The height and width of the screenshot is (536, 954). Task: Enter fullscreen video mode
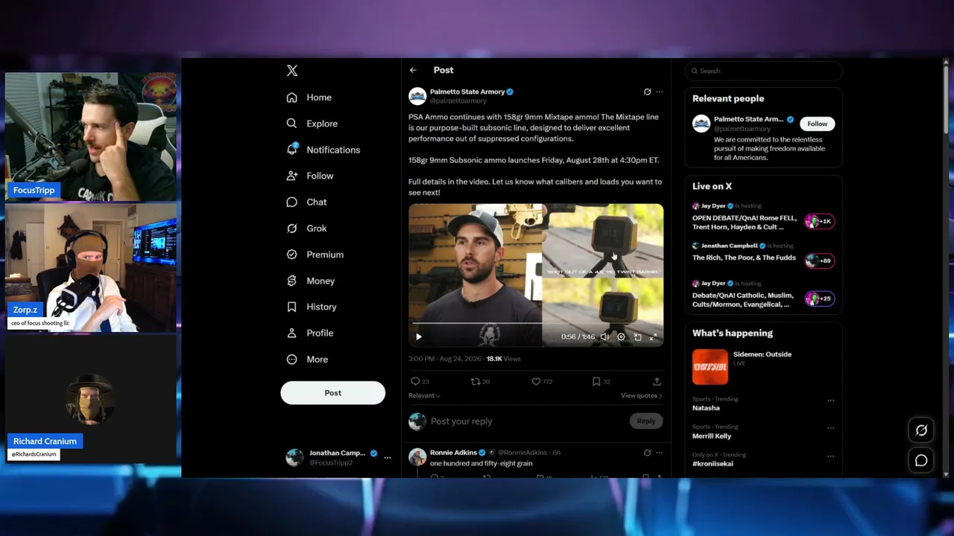(x=654, y=336)
